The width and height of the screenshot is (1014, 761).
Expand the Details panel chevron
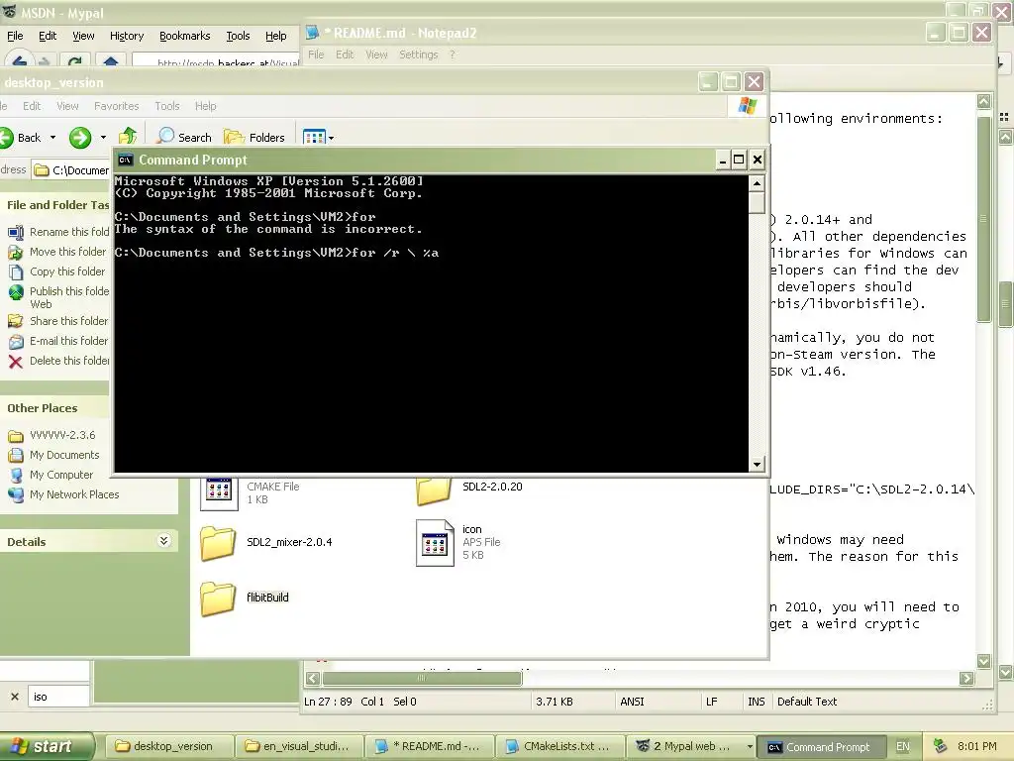(x=164, y=541)
